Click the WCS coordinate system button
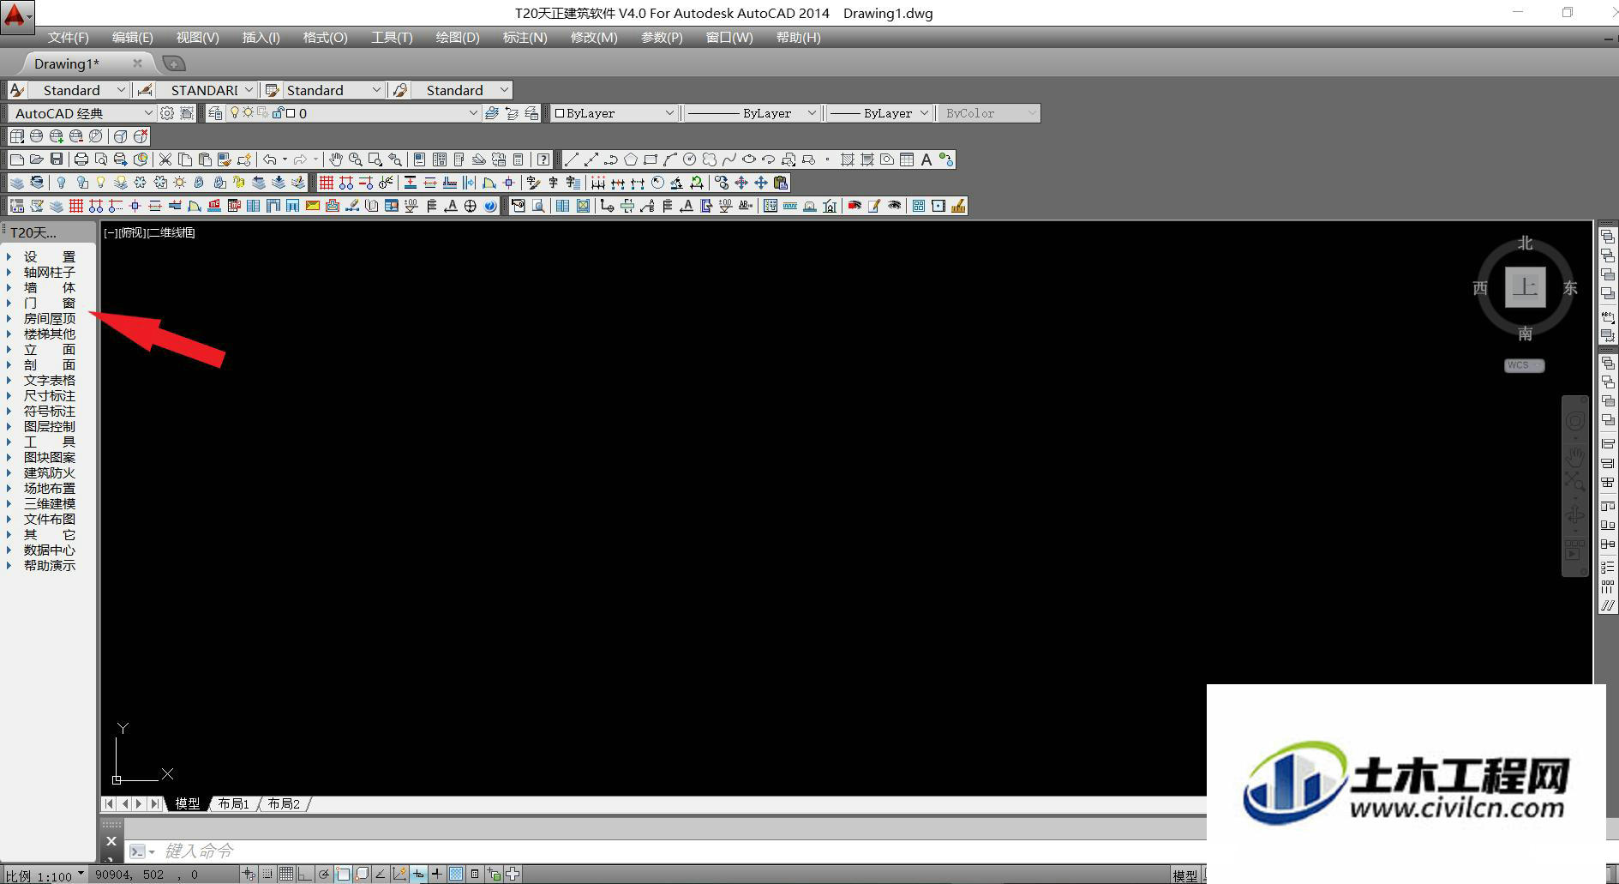Image resolution: width=1619 pixels, height=884 pixels. [x=1524, y=365]
